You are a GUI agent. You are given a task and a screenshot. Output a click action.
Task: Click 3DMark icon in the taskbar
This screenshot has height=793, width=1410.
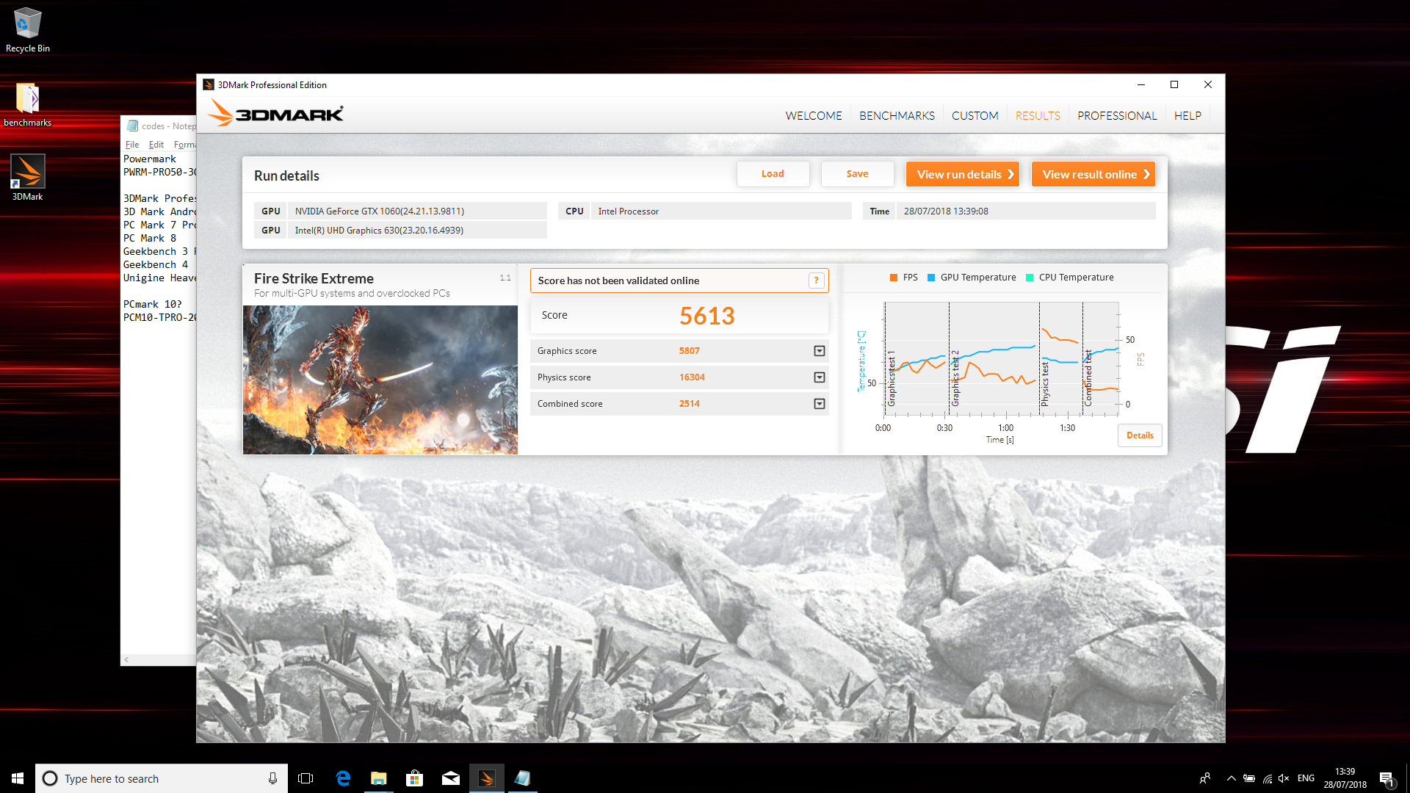486,778
